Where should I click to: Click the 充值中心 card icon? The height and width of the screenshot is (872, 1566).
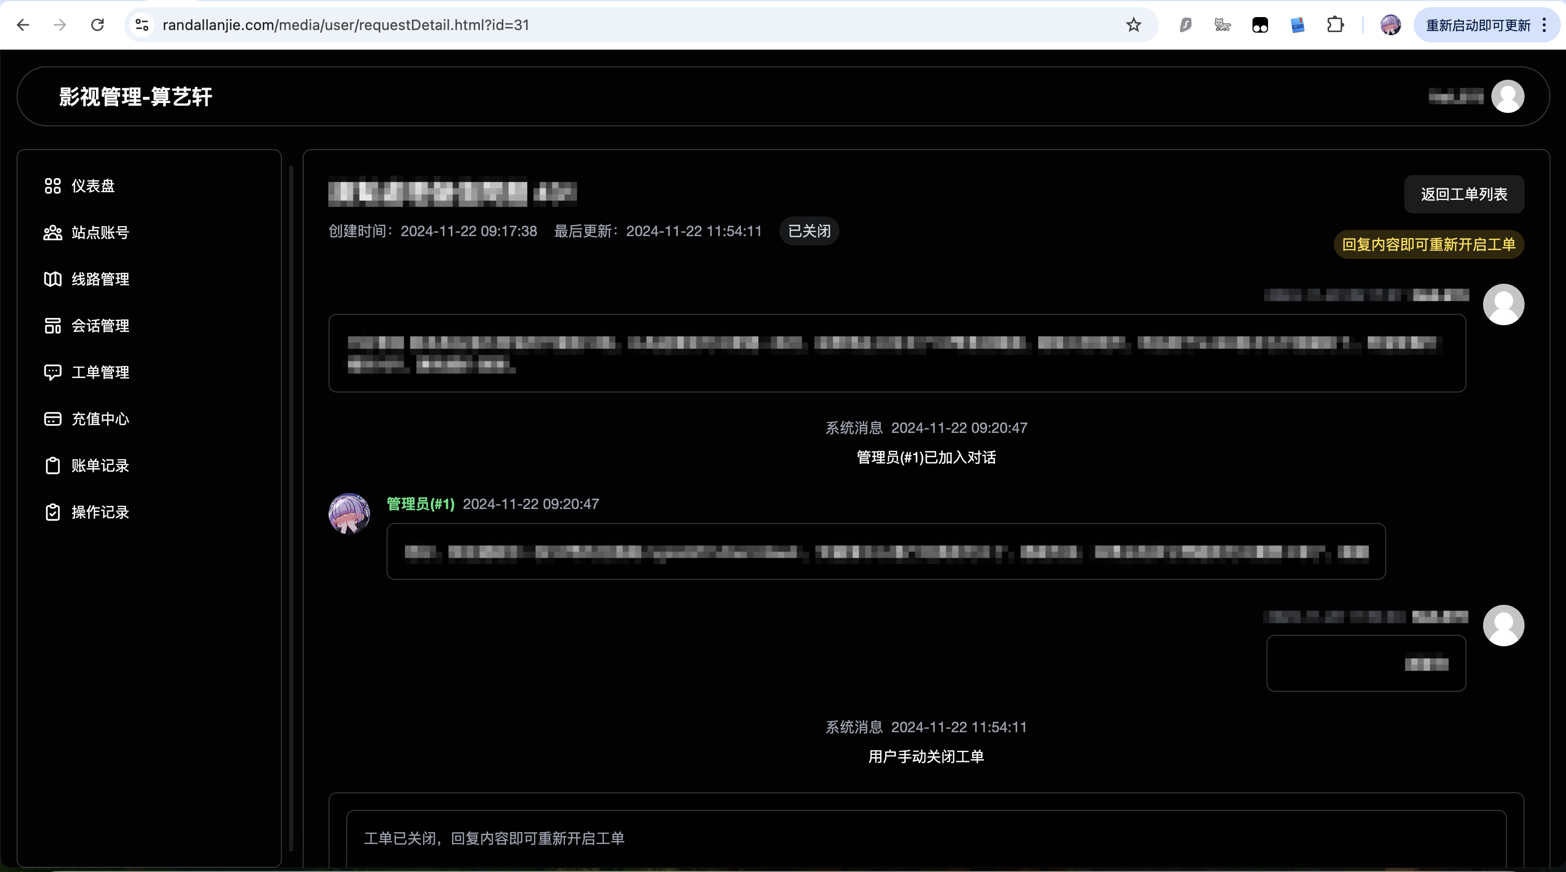[52, 419]
